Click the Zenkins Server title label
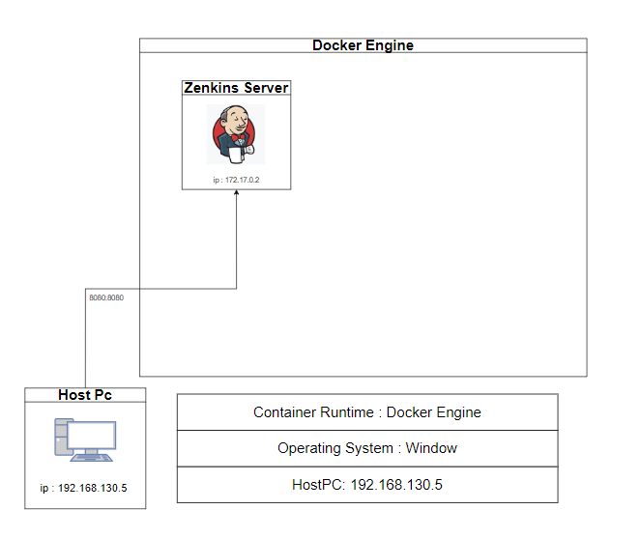 point(236,88)
